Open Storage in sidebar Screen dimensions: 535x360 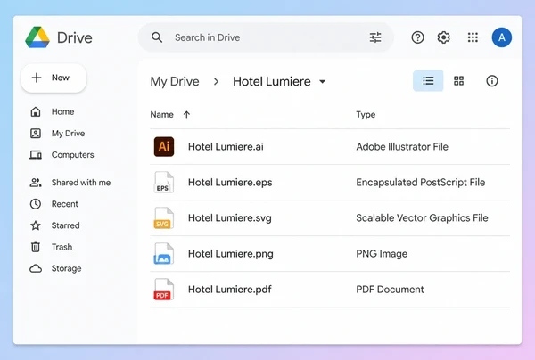[67, 268]
